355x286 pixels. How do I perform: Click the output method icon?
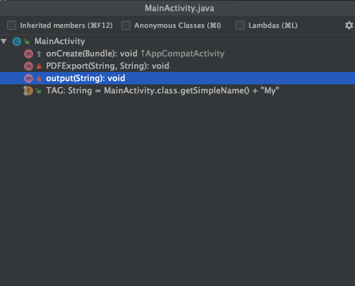[x=29, y=78]
